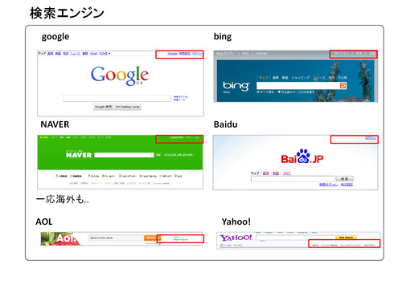Click the 'Baidu' heading label
Image resolution: width=402 pixels, height=301 pixels.
(x=226, y=124)
